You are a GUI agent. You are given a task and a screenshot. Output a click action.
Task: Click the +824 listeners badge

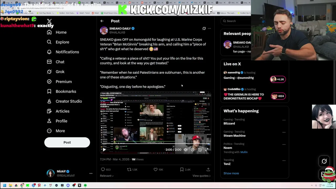click(x=278, y=96)
